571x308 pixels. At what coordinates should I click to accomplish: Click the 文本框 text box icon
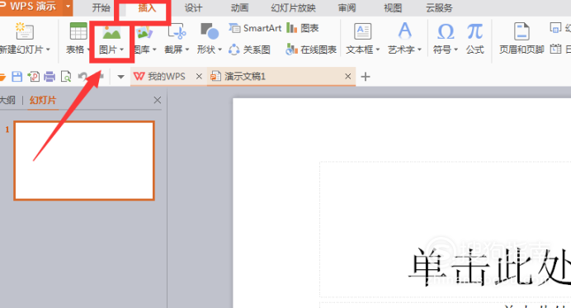point(363,31)
